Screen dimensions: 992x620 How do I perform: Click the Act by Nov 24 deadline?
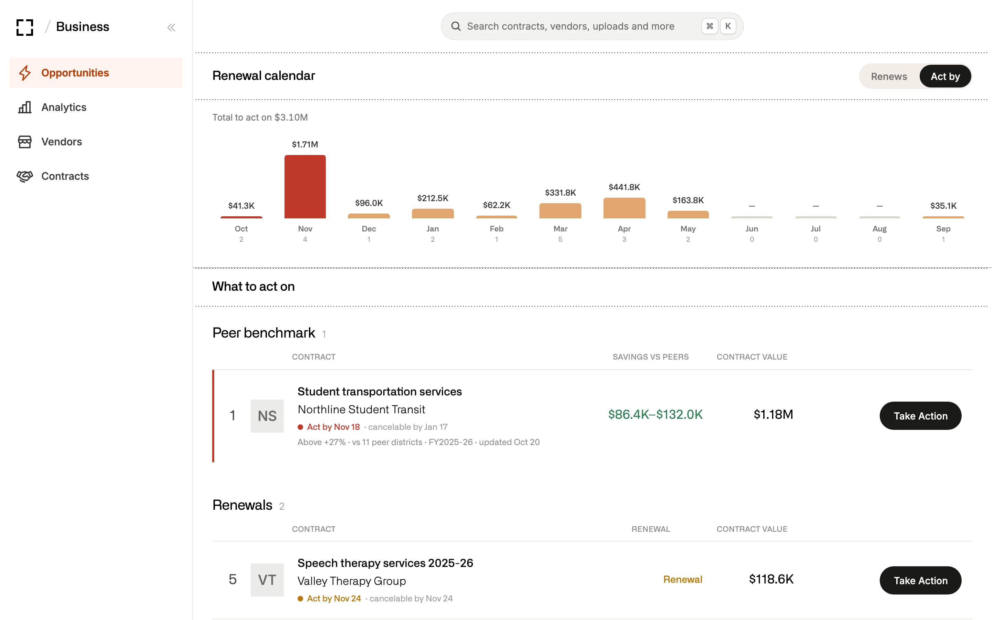coord(334,598)
